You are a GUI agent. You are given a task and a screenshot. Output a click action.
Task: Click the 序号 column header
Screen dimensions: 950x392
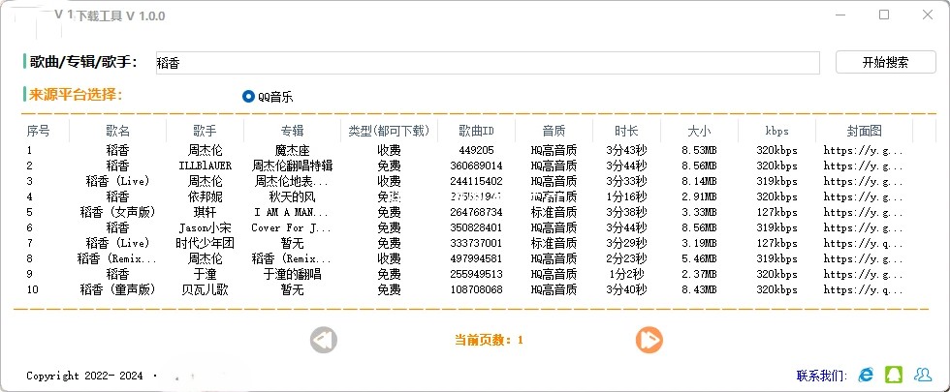point(38,131)
